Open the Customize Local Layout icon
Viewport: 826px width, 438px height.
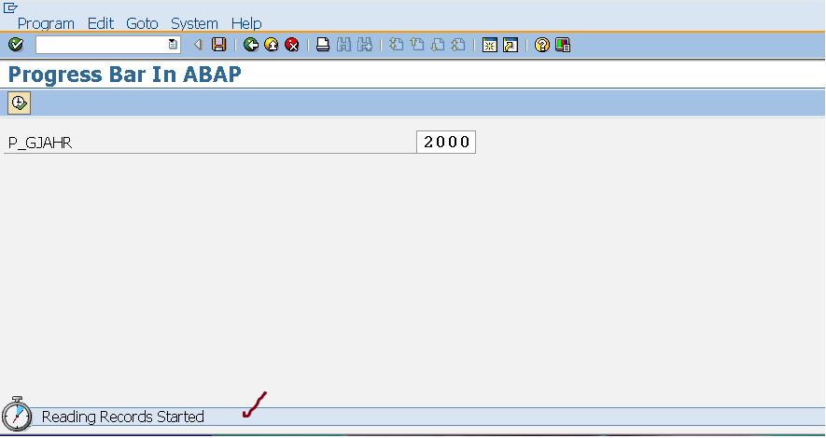pyautogui.click(x=563, y=46)
